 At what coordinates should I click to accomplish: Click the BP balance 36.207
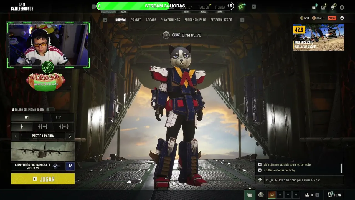pyautogui.click(x=318, y=18)
